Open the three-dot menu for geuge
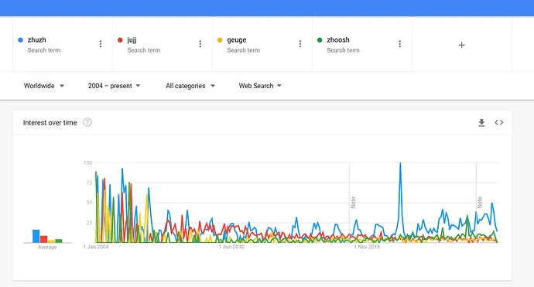Image resolution: width=534 pixels, height=287 pixels. click(300, 44)
